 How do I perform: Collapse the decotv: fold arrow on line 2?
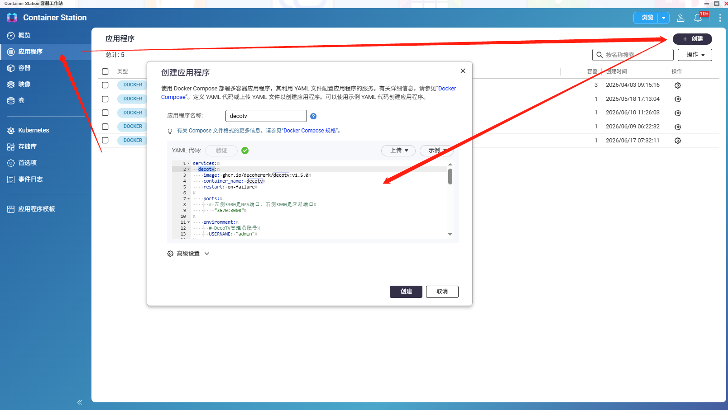click(x=189, y=170)
